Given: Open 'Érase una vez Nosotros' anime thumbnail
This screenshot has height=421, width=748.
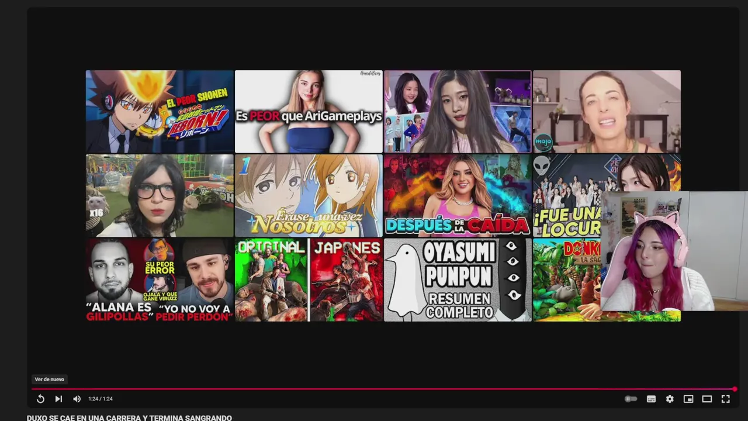Looking at the screenshot, I should coord(309,196).
